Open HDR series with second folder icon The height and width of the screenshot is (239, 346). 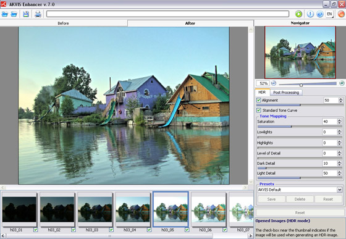14,14
